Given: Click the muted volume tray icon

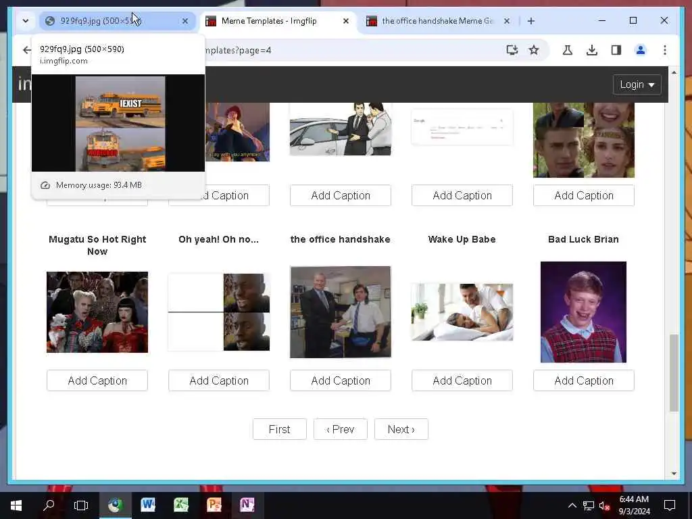Looking at the screenshot, I should pyautogui.click(x=604, y=505).
